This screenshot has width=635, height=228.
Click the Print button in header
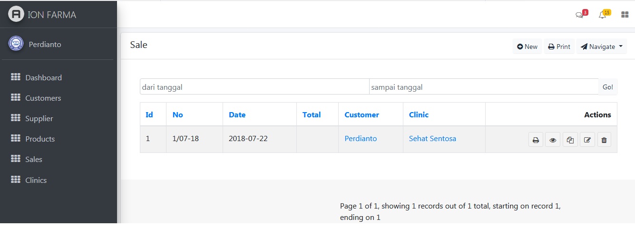(559, 47)
